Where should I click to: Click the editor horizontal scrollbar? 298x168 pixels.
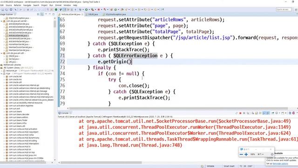[x=179, y=108]
